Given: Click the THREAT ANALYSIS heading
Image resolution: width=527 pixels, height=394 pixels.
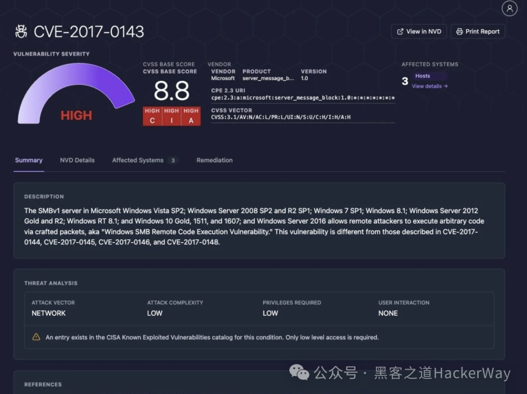Looking at the screenshot, I should [51, 283].
